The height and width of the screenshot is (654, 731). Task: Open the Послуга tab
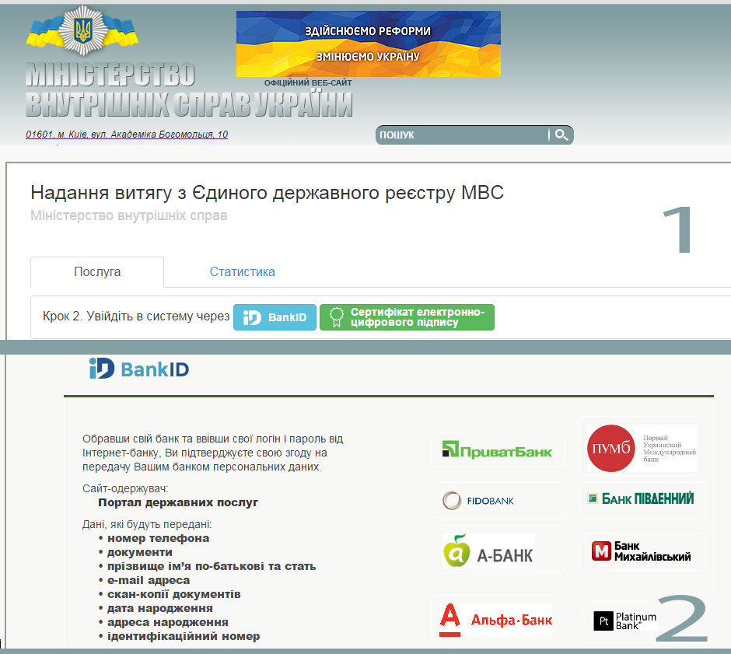[97, 271]
